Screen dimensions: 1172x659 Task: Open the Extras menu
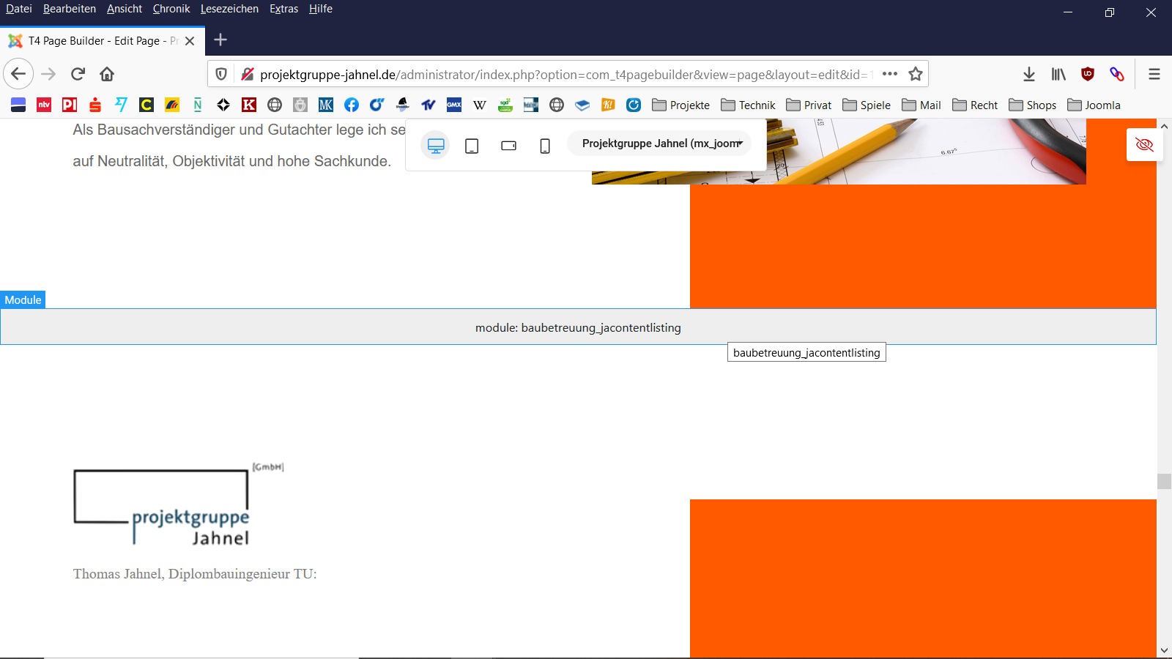[283, 9]
